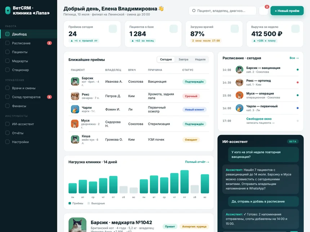Click the search magnifier icon

194,11
